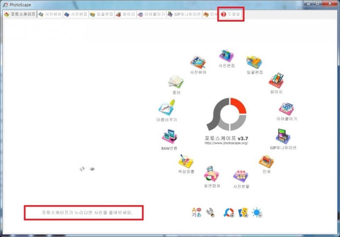Open the 색상검출 color picker tool

click(x=186, y=161)
